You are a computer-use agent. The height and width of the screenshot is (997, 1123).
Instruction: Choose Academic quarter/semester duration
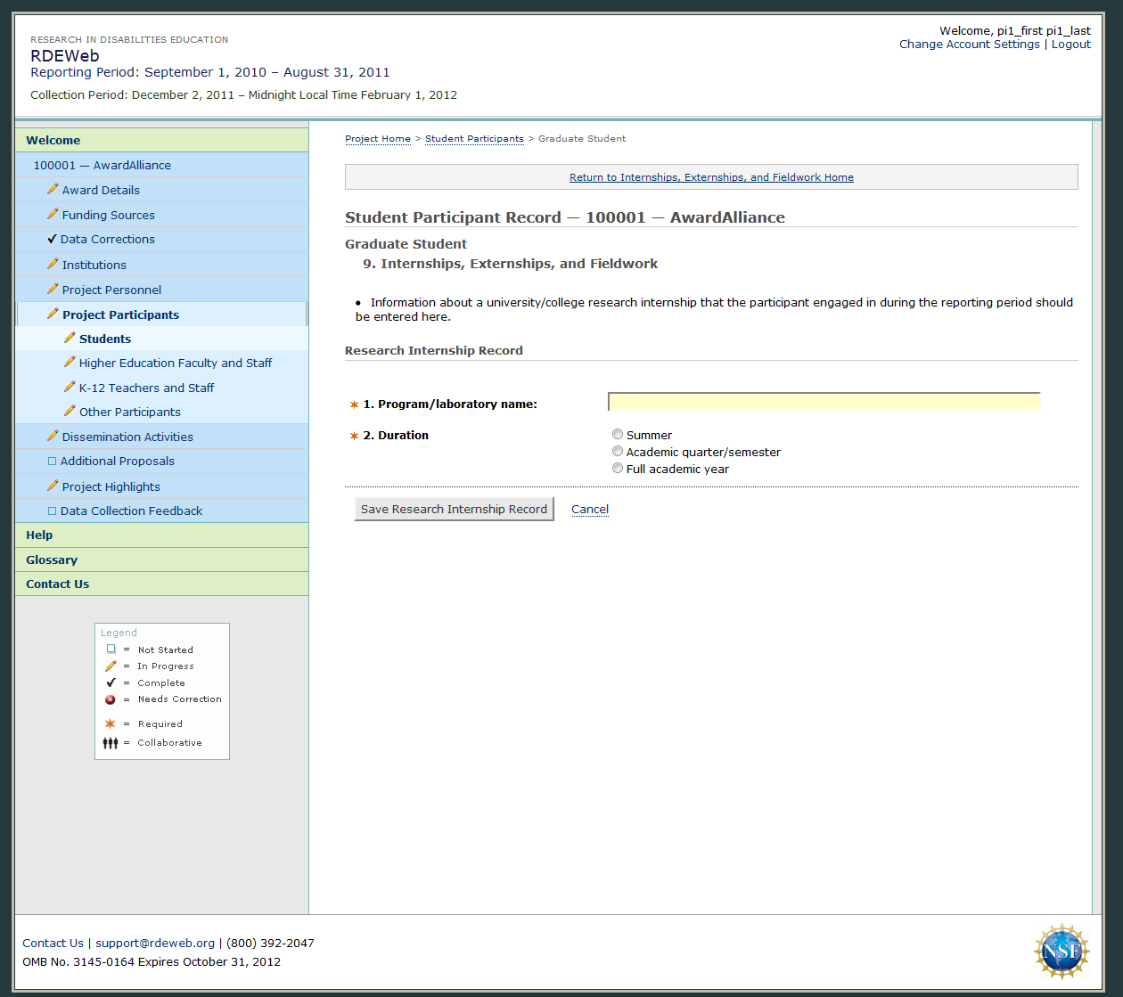tap(618, 452)
